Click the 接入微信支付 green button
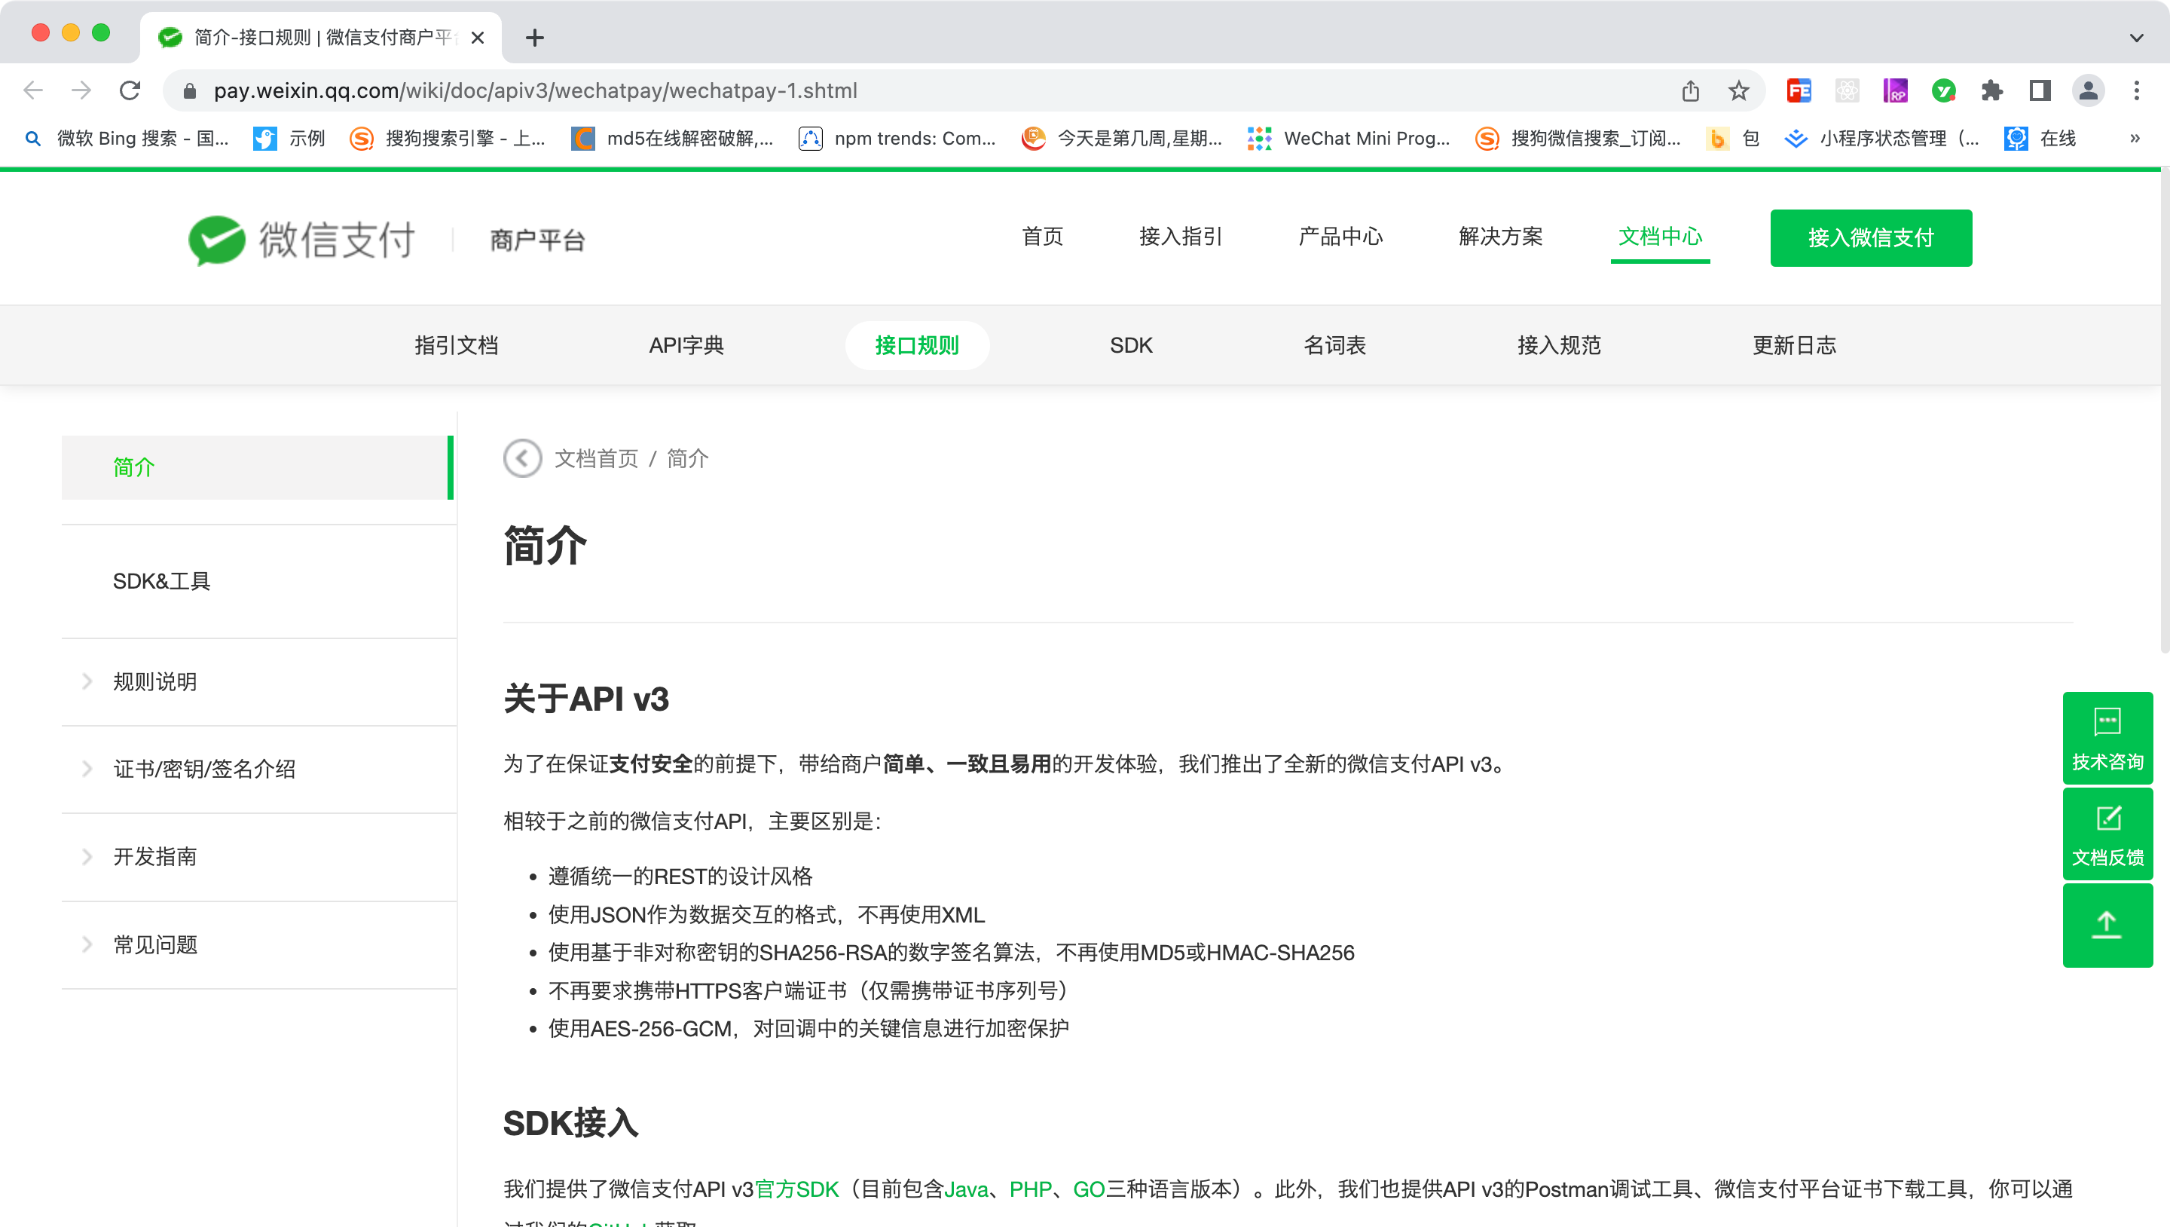Screen dimensions: 2170x1227 click(1870, 238)
